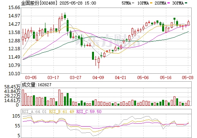
Task: Click the volume axis label 29.22万
Action: (12, 96)
